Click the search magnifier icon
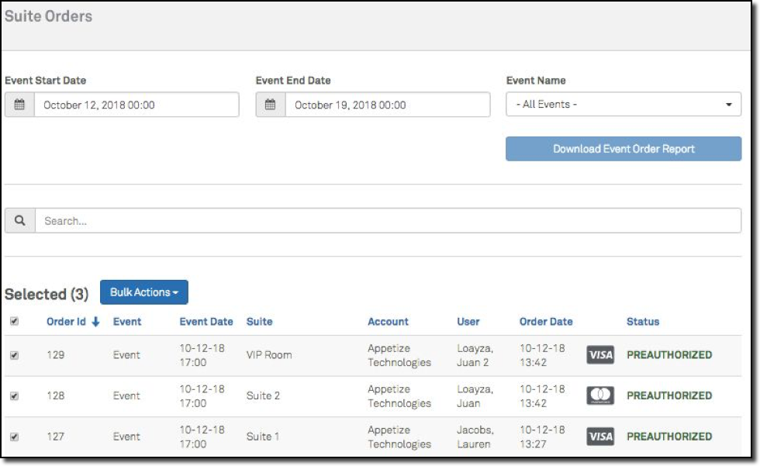Screen dimensions: 760x466 20,221
